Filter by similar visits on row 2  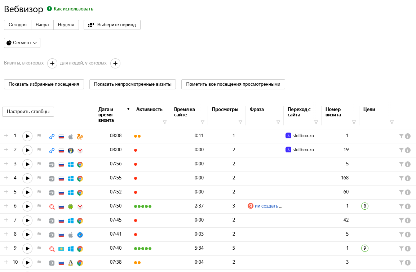click(x=402, y=150)
